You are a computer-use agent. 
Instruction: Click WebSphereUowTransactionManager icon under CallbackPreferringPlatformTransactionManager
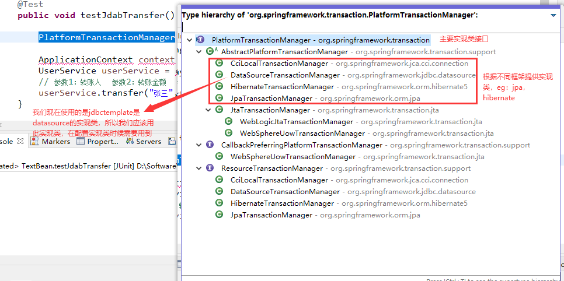tap(219, 157)
